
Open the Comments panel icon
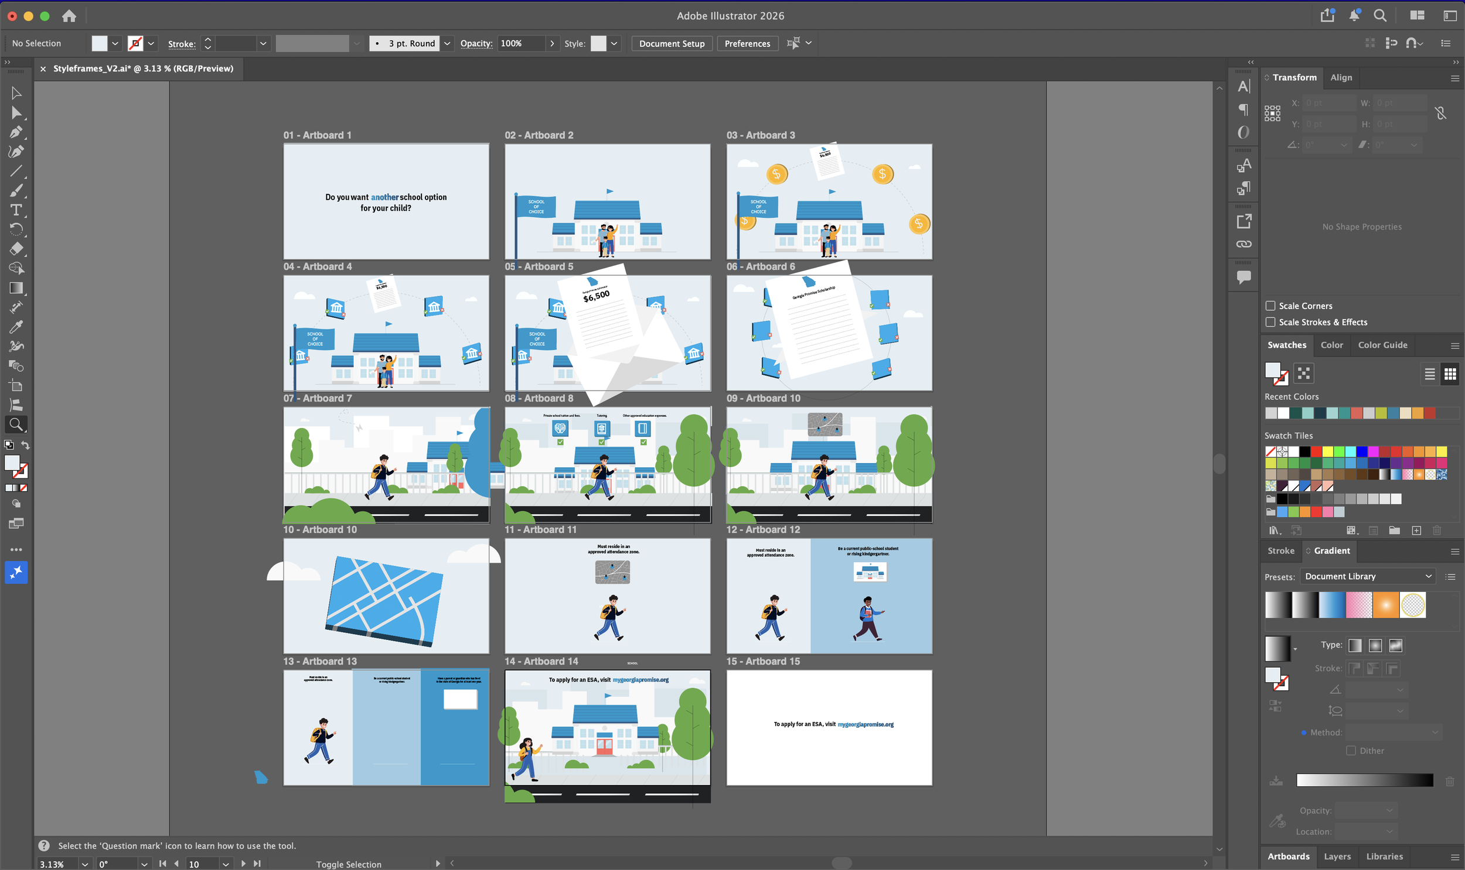pos(1243,277)
